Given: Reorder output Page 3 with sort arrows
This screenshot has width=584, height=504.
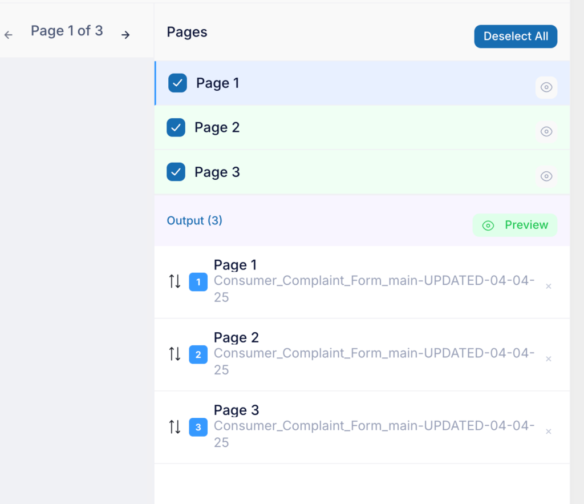Looking at the screenshot, I should (175, 426).
